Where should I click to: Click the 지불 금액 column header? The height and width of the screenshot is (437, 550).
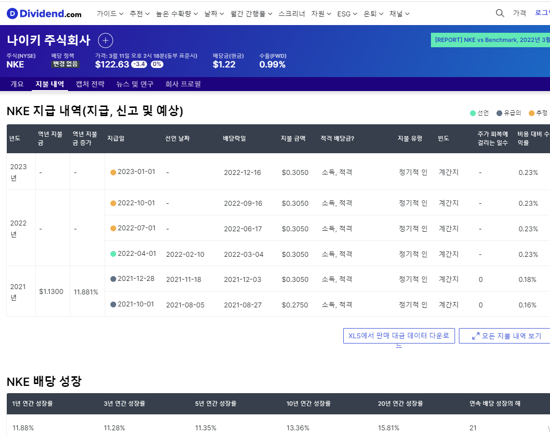point(293,139)
